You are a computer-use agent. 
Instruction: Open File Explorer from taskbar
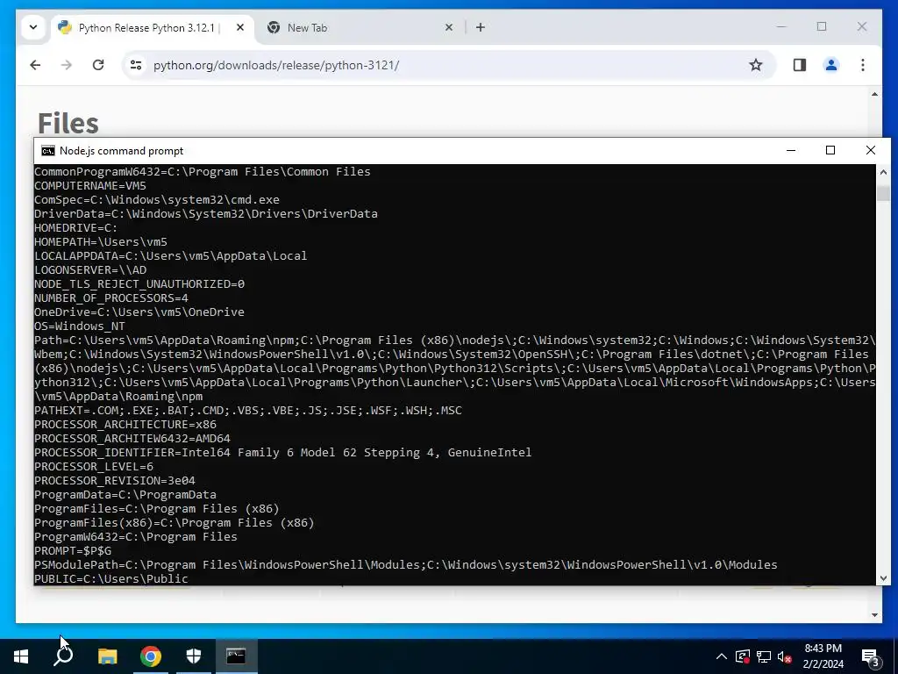108,656
